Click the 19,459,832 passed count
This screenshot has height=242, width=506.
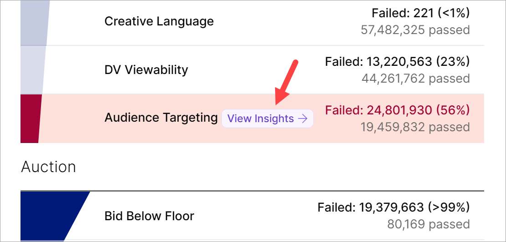pyautogui.click(x=415, y=127)
